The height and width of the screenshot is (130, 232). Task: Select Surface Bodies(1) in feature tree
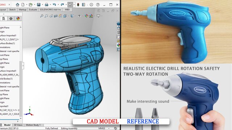(7, 43)
